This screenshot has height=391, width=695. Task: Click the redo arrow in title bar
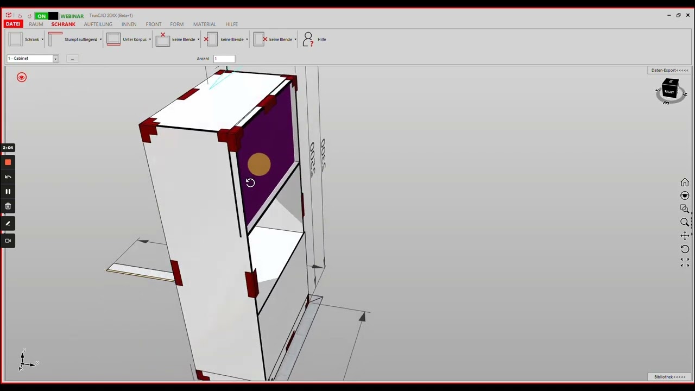(x=29, y=16)
